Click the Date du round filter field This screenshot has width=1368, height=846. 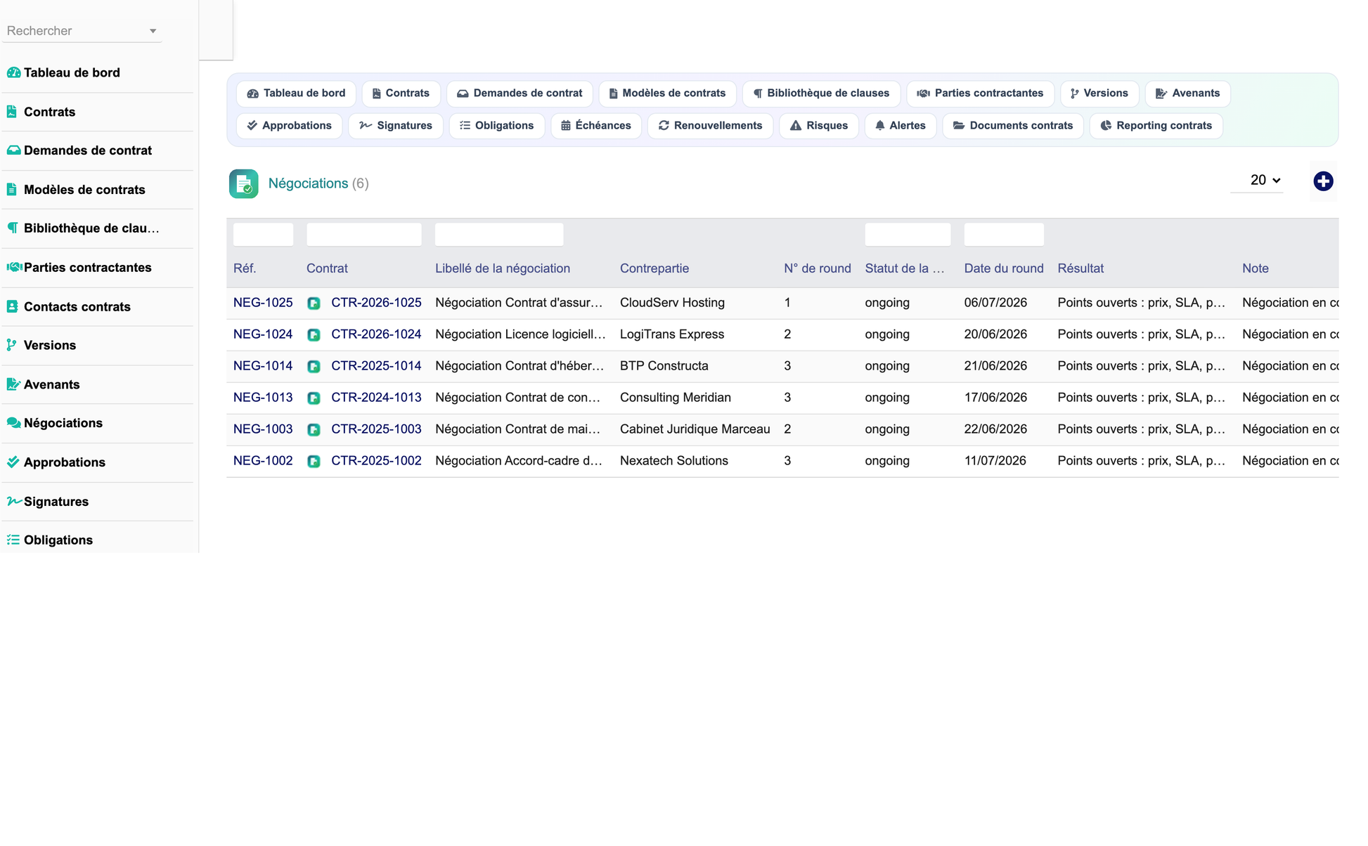[1004, 235]
